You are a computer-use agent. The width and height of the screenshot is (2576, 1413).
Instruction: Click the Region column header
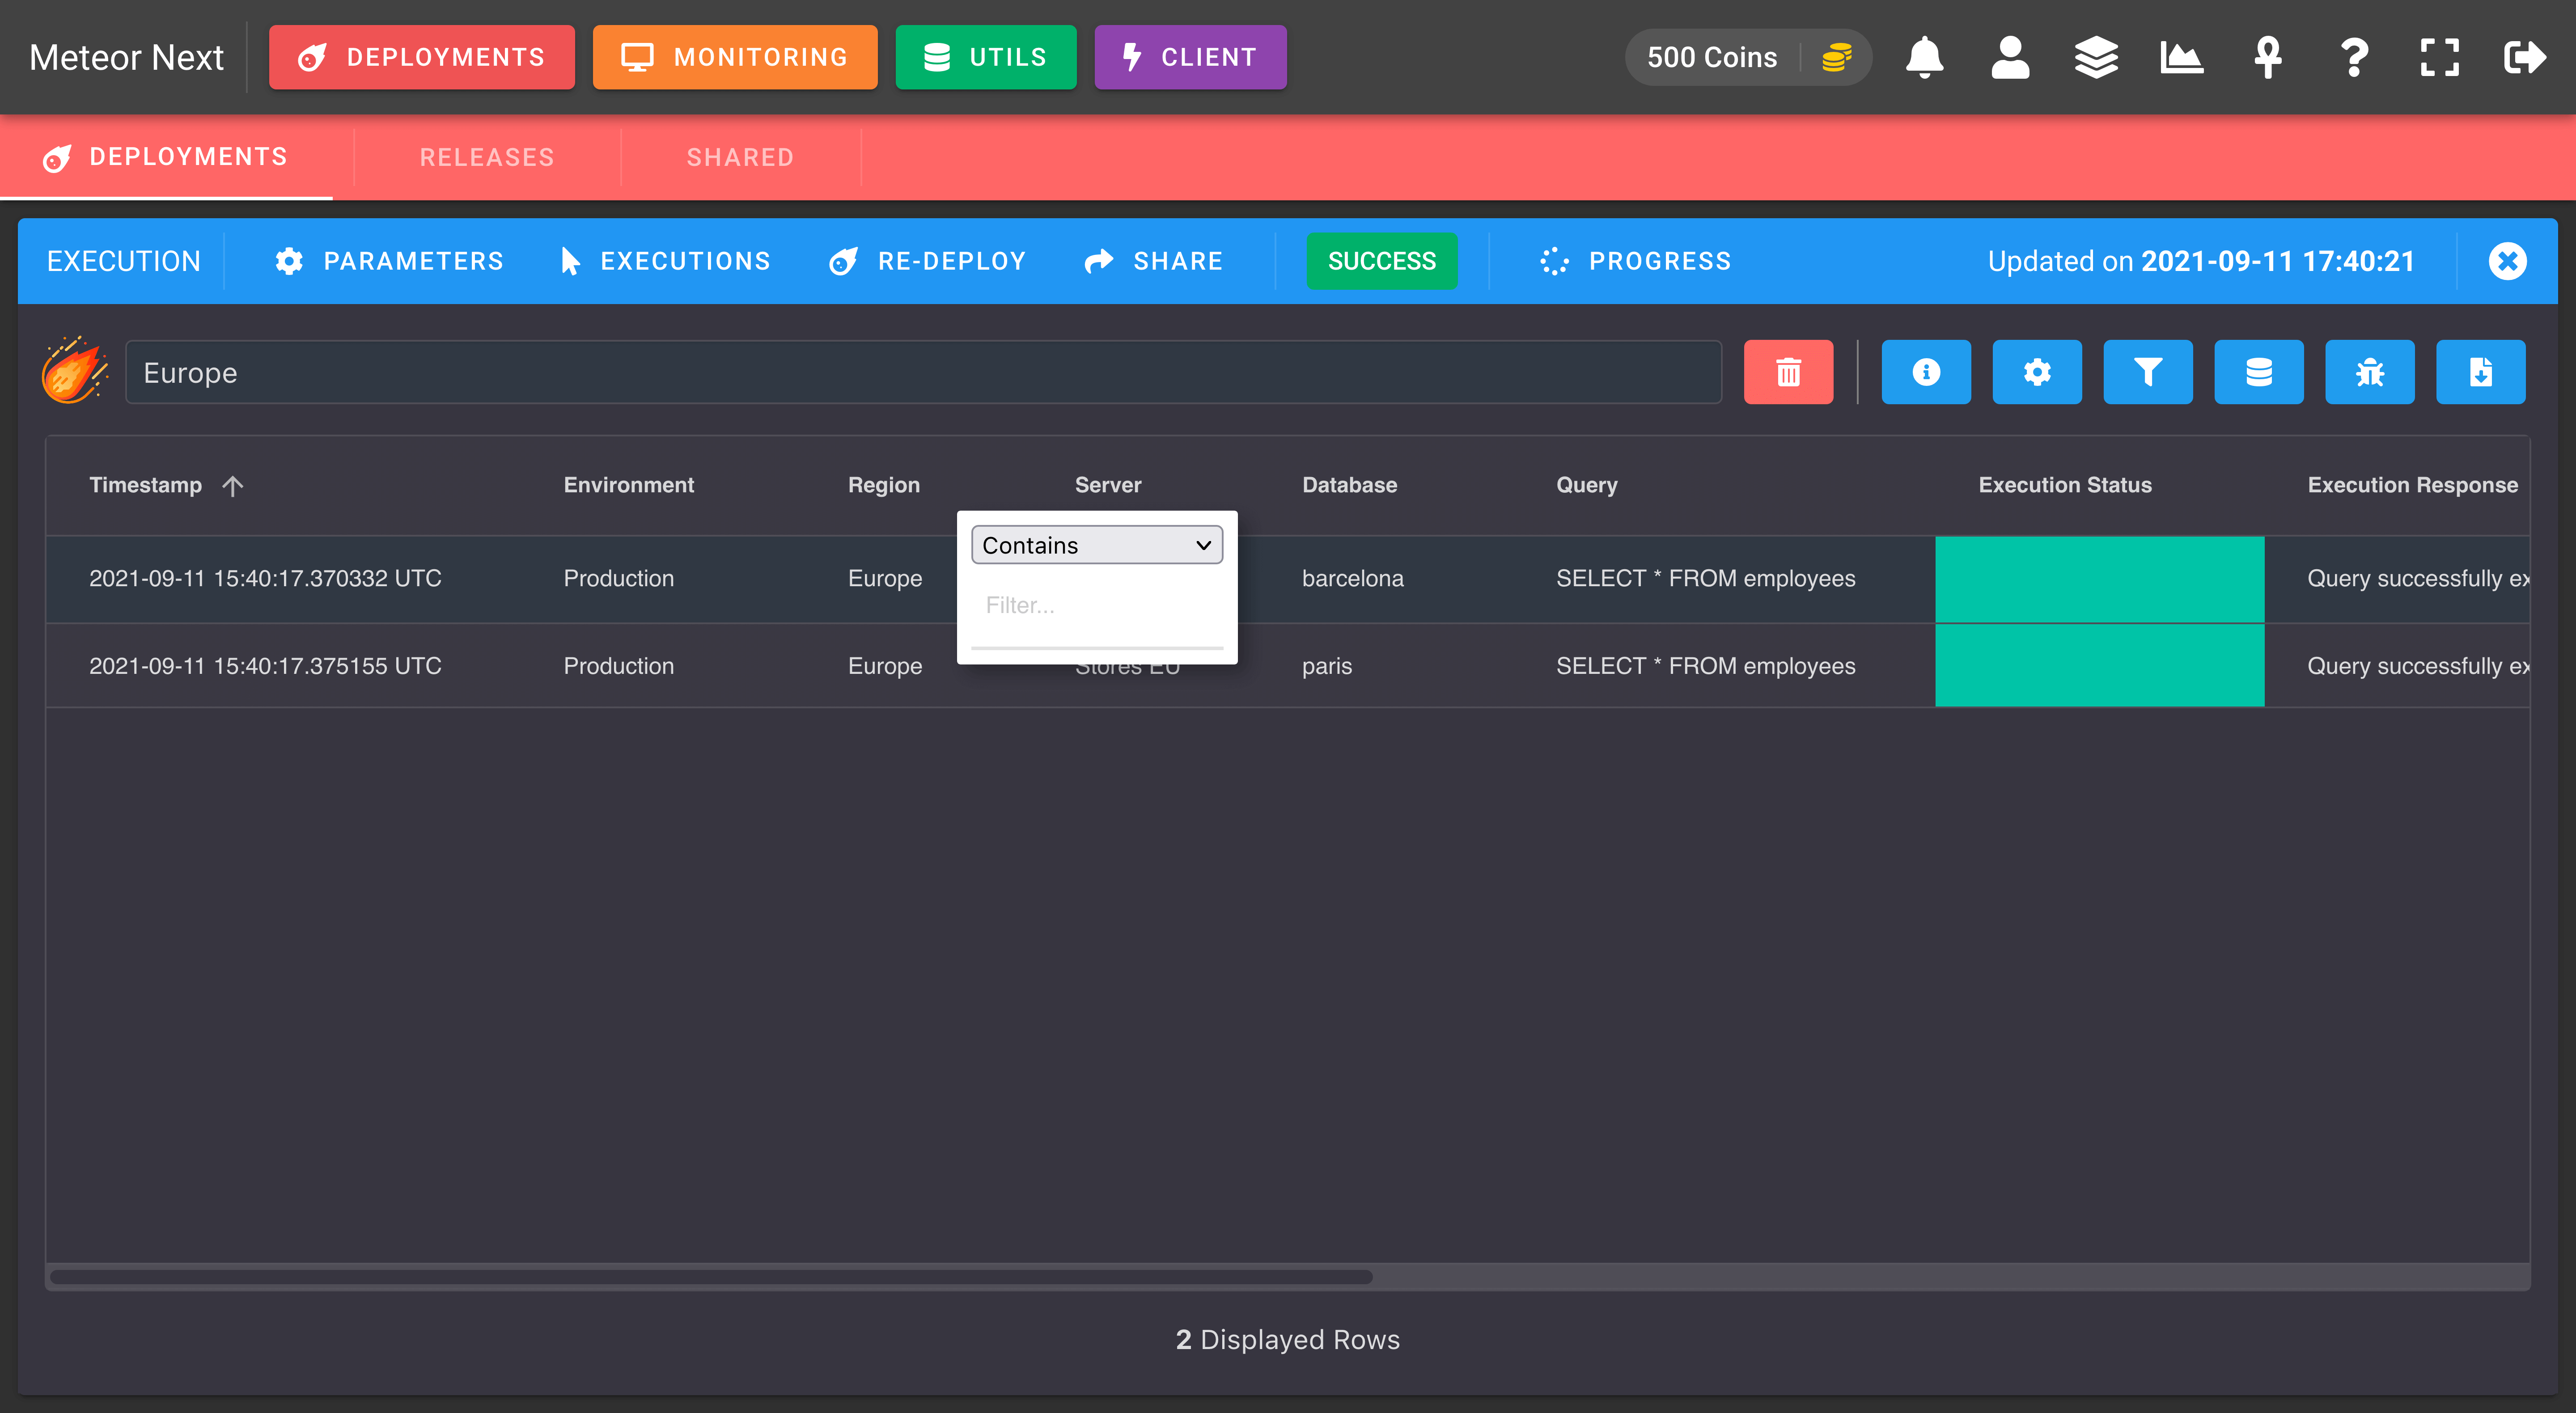(x=884, y=485)
